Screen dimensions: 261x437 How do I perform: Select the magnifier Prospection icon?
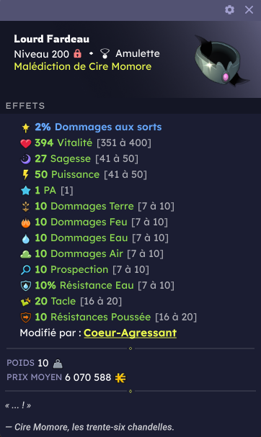(26, 270)
